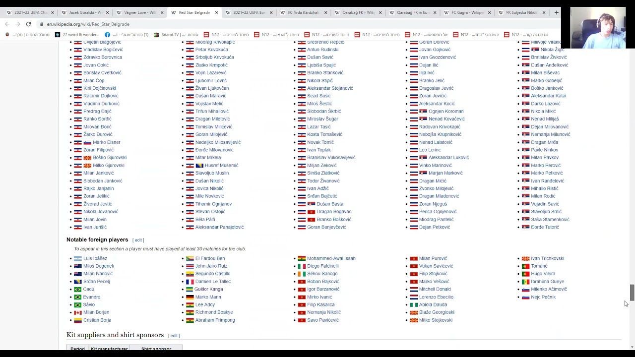This screenshot has height=357, width=635.
Task: Close the FC Gagra tab
Action: coord(489,12)
